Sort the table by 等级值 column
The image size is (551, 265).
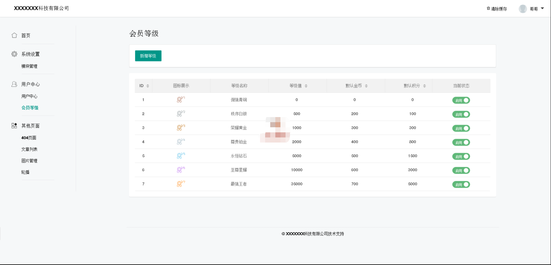306,86
